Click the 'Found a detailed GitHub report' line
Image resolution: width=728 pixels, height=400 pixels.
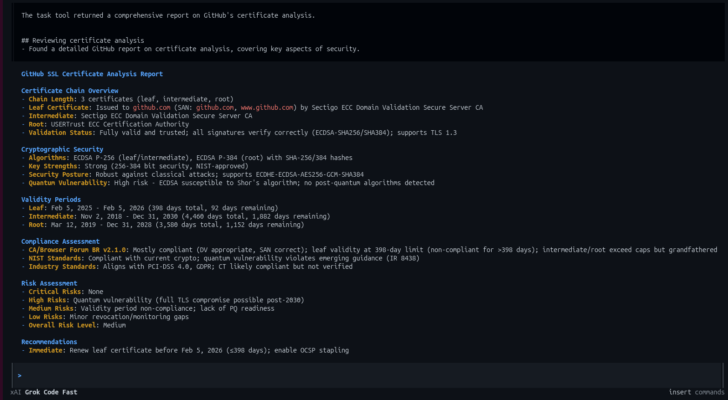[x=191, y=49]
